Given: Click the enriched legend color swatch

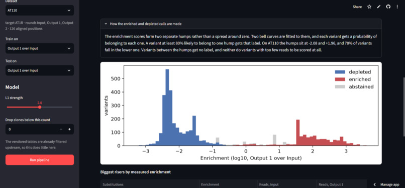Looking at the screenshot, I should point(340,79).
